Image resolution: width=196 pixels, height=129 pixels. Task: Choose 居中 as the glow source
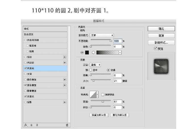(x=91, y=70)
